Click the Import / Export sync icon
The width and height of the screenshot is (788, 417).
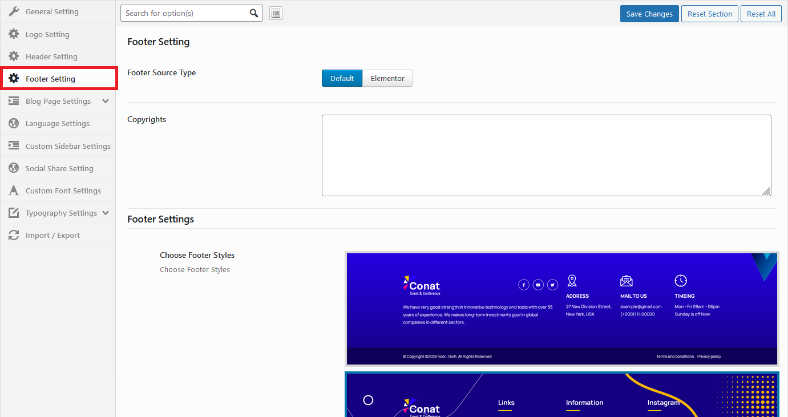click(14, 234)
